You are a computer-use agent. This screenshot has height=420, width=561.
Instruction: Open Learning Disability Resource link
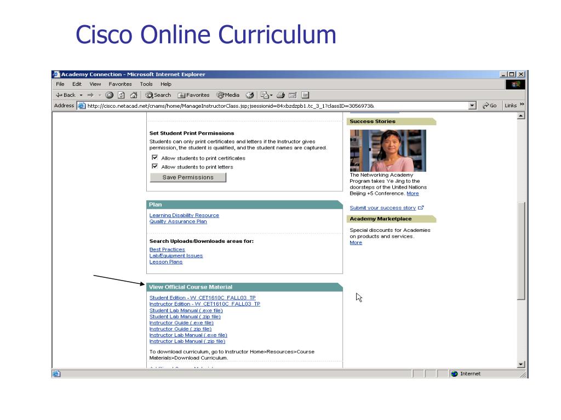point(184,215)
